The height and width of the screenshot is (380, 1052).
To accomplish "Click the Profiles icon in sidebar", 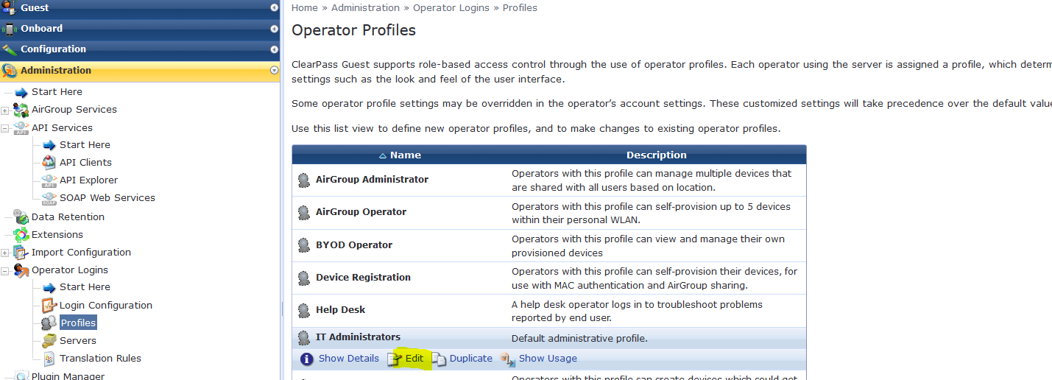I will coord(49,323).
